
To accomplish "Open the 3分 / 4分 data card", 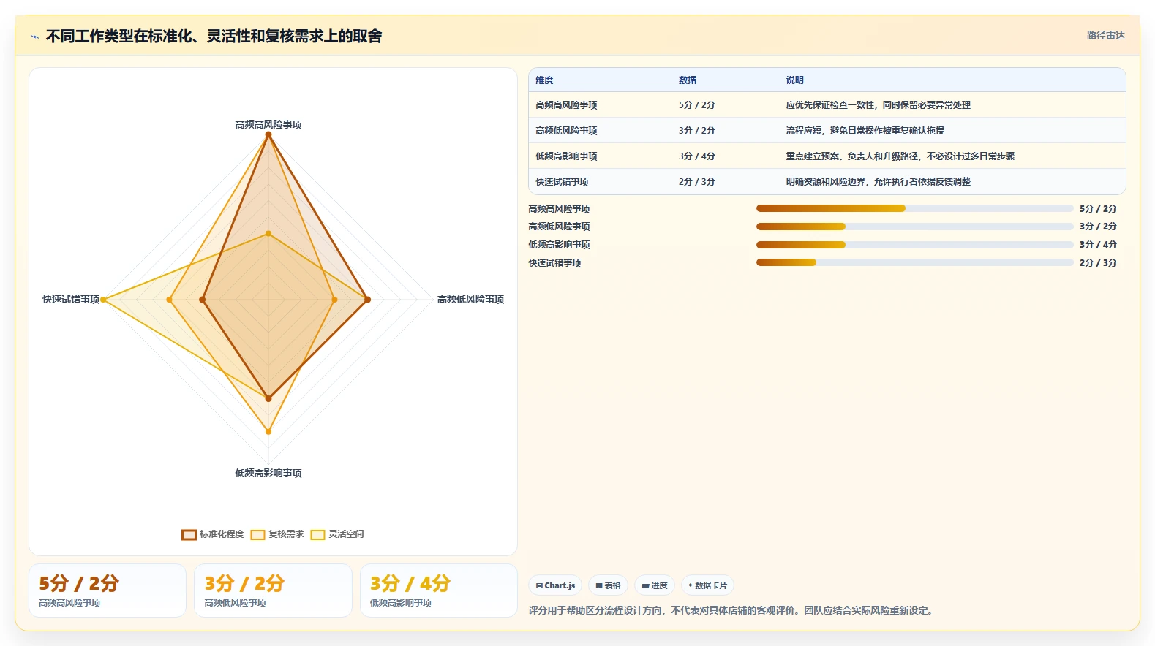I will pos(439,590).
